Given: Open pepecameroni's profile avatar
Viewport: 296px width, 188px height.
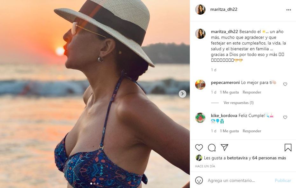Looking at the screenshot, I should point(200,85).
